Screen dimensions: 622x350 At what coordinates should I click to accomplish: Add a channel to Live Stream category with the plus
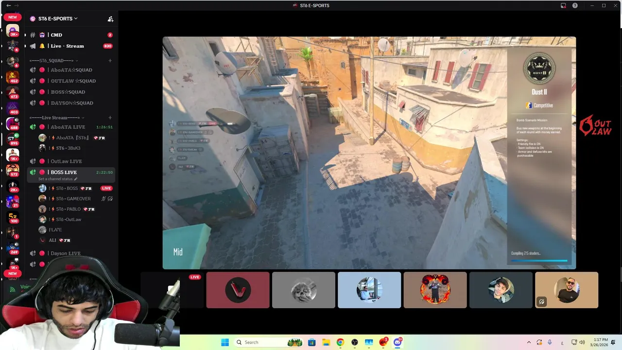tap(110, 118)
